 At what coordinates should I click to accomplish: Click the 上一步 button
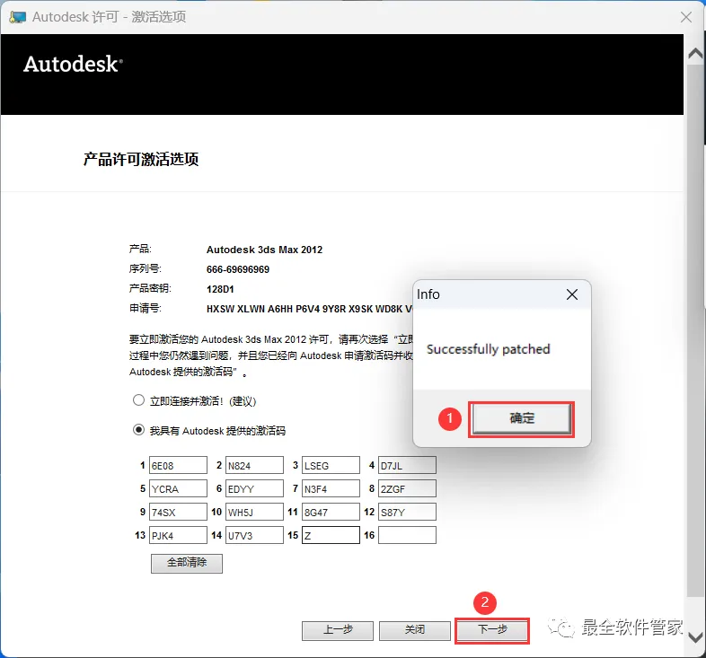[338, 630]
